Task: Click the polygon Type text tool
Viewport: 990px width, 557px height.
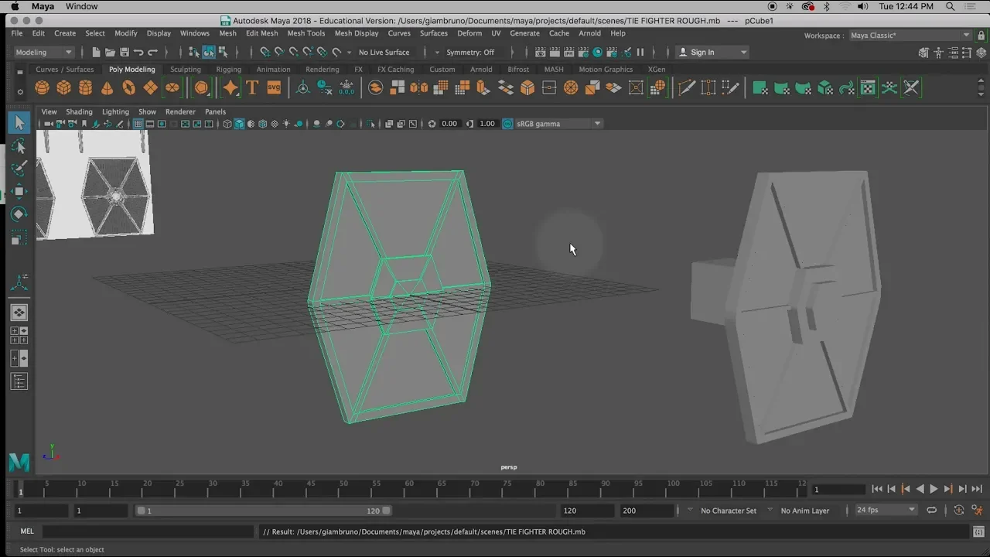Action: (252, 88)
